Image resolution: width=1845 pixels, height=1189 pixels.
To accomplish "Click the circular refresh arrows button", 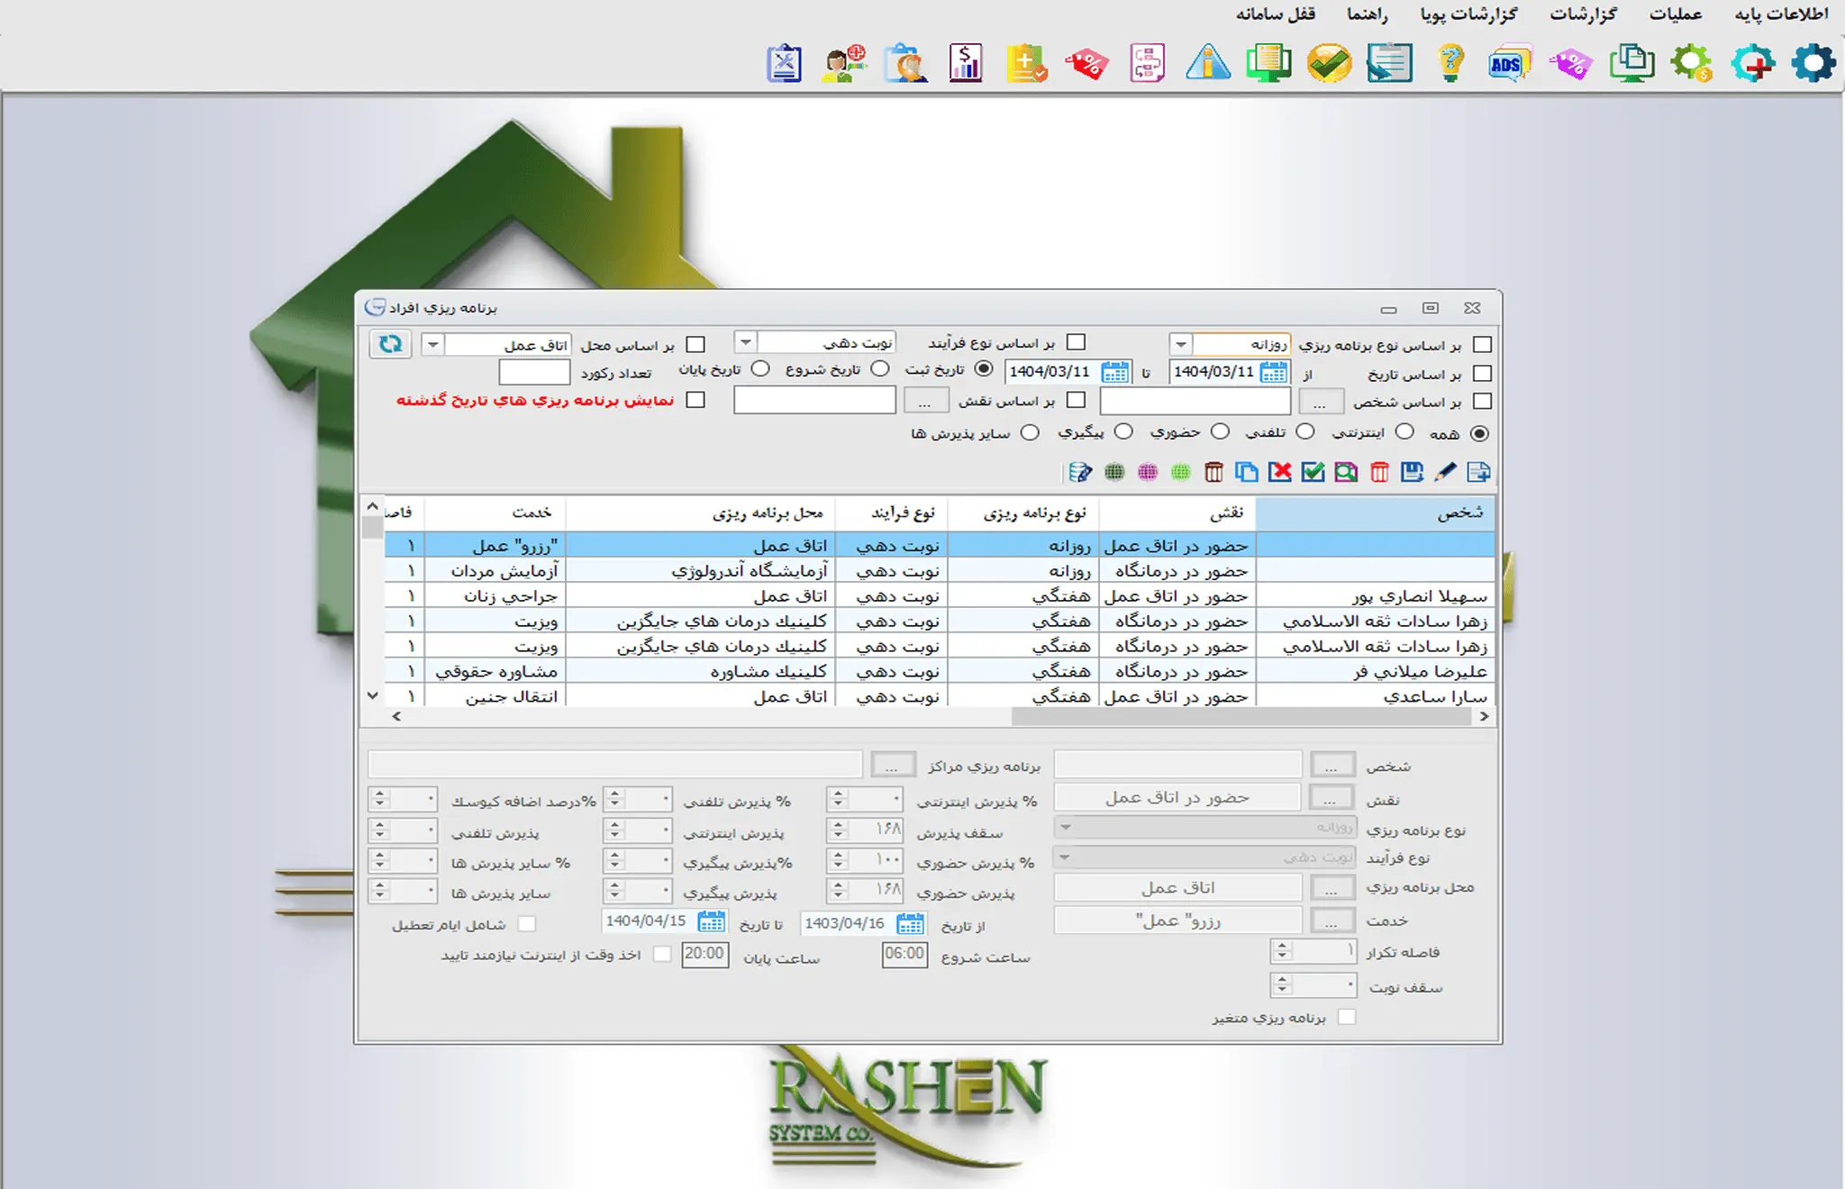I will (x=390, y=344).
